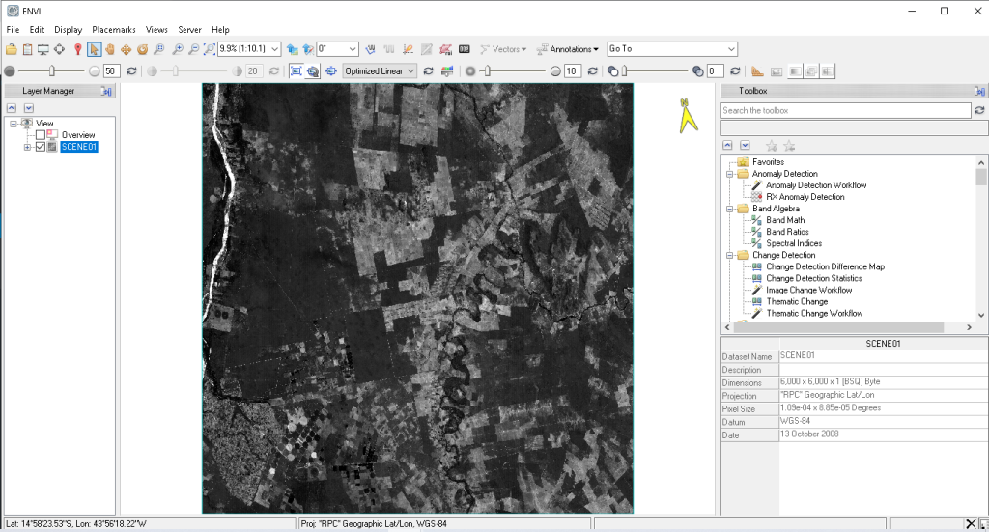Activate the Crosshairs tool
Screen dimensions: 989x532
coord(60,49)
